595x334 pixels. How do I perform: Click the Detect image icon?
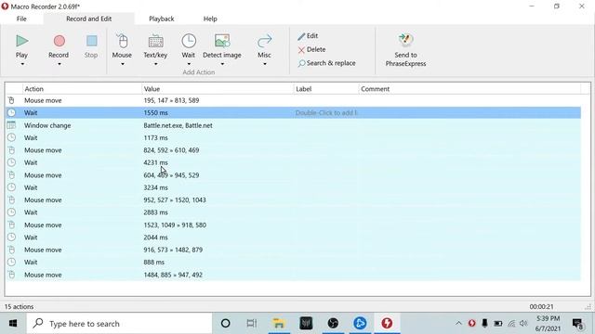(222, 41)
